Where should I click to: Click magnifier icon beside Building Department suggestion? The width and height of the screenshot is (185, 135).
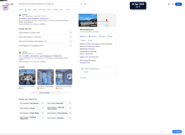pyautogui.click(x=43, y=118)
